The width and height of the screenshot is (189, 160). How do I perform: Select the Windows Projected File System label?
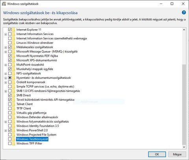coord(36,135)
